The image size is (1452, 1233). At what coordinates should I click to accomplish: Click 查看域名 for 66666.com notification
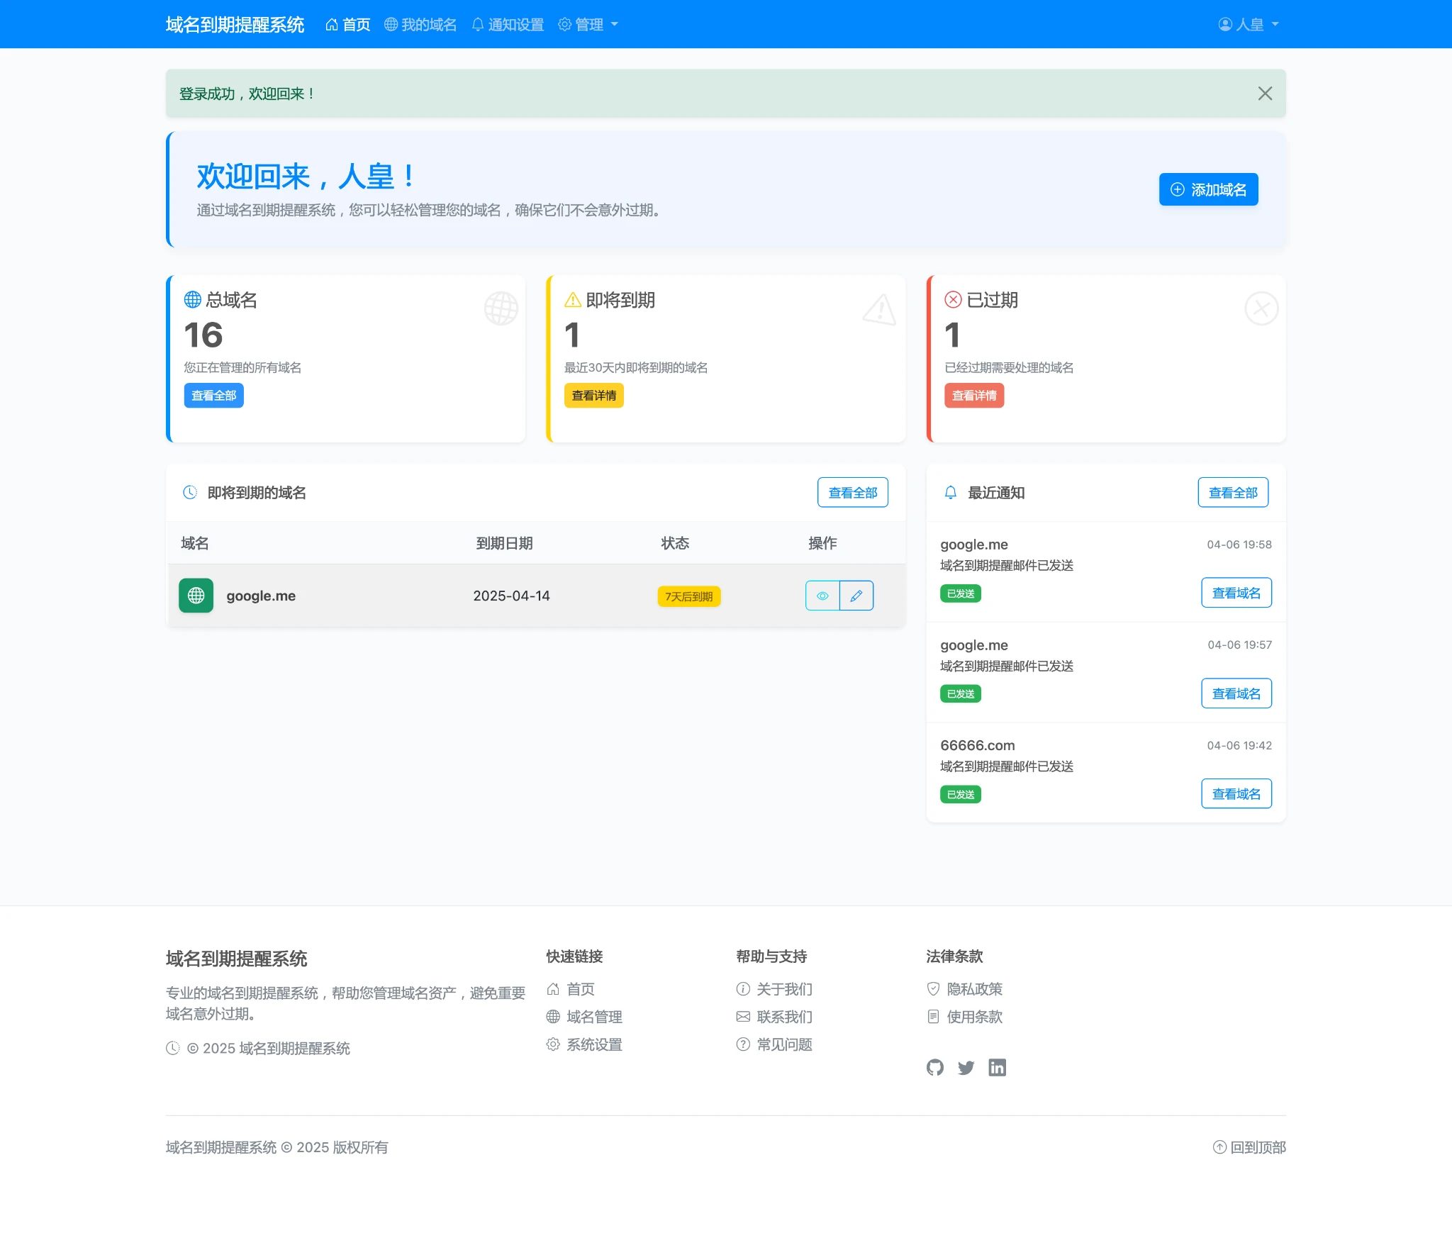click(1236, 793)
